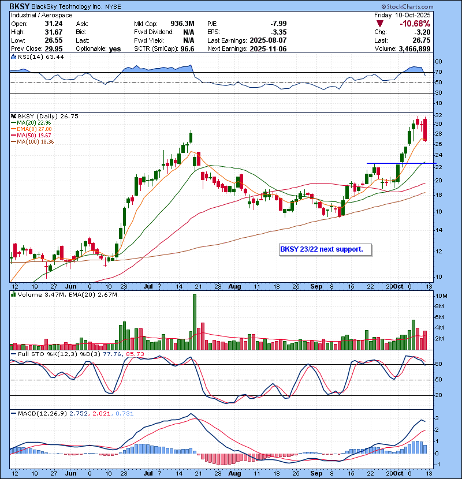Click the Optionable yes value
This screenshot has height=479, width=462.
115,49
